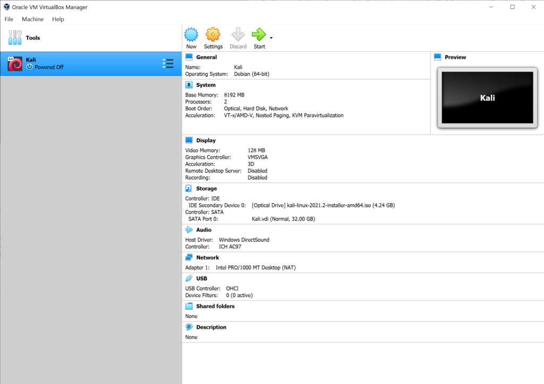Image resolution: width=544 pixels, height=384 pixels.
Task: Open the File menu
Action: tap(9, 19)
